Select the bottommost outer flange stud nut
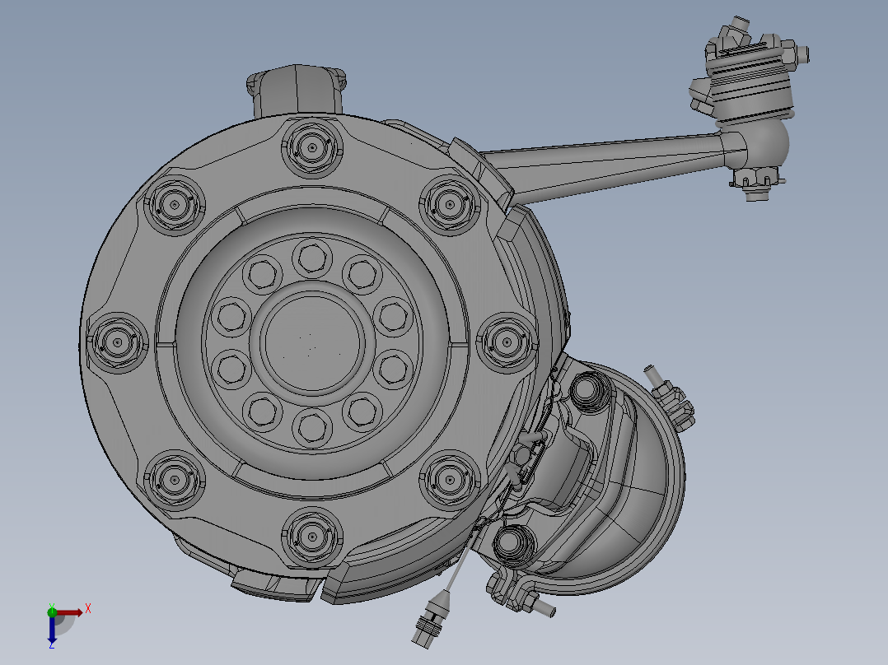The image size is (888, 665). [x=312, y=537]
